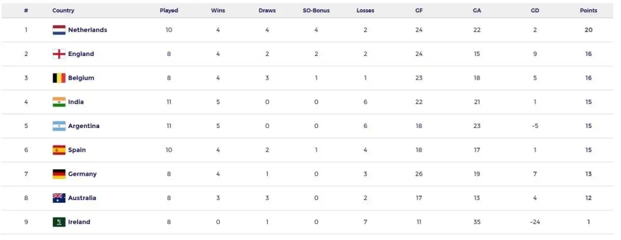Click the Wins column header
Screen dimensions: 621x240
click(x=218, y=10)
